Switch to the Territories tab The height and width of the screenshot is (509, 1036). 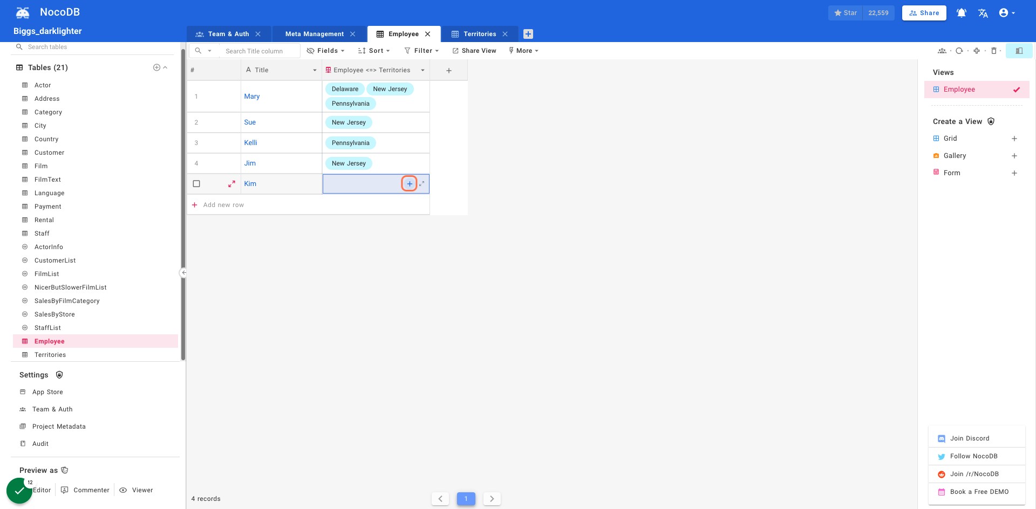(x=479, y=34)
